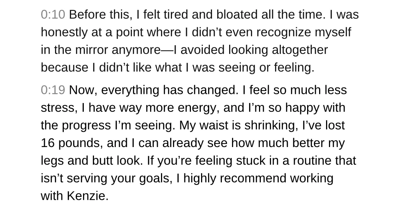Viewport: 400px width, 206px height.
Task: Jump to the 0:10 timestamp
Action: point(53,15)
